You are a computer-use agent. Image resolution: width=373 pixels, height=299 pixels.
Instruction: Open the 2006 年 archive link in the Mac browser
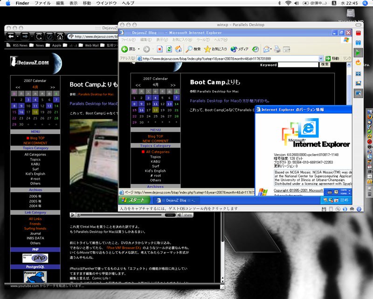pyautogui.click(x=35, y=196)
